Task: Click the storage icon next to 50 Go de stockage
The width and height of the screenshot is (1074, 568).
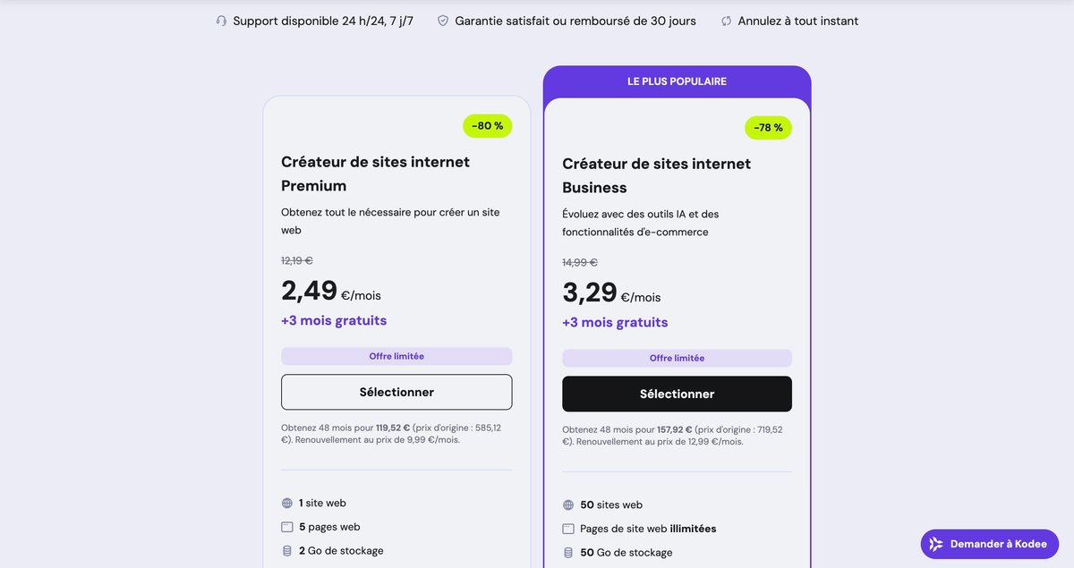Action: coord(567,552)
